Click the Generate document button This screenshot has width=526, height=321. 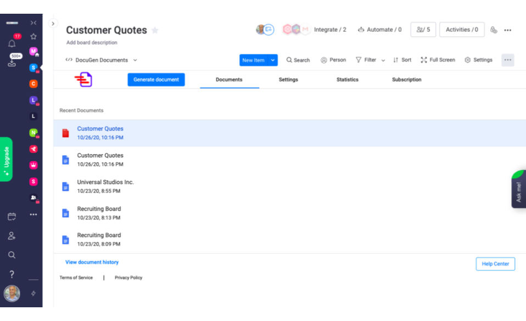[x=156, y=80]
